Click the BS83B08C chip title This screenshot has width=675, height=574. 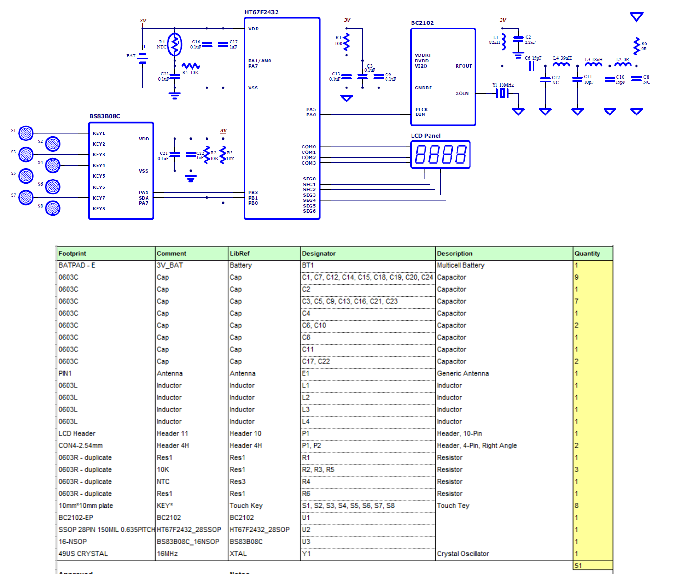[x=105, y=116]
